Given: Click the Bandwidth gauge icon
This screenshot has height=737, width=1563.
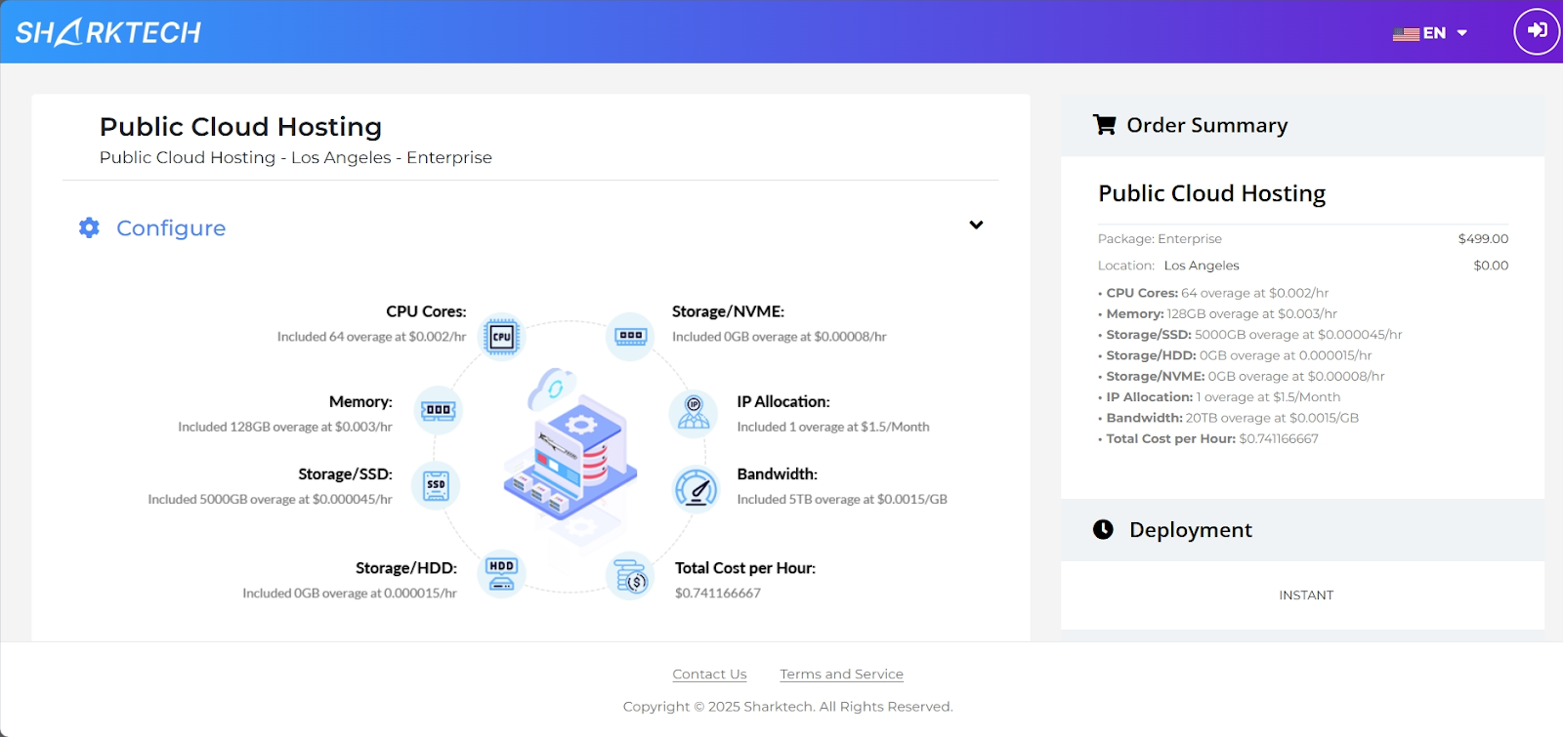Looking at the screenshot, I should pos(697,488).
